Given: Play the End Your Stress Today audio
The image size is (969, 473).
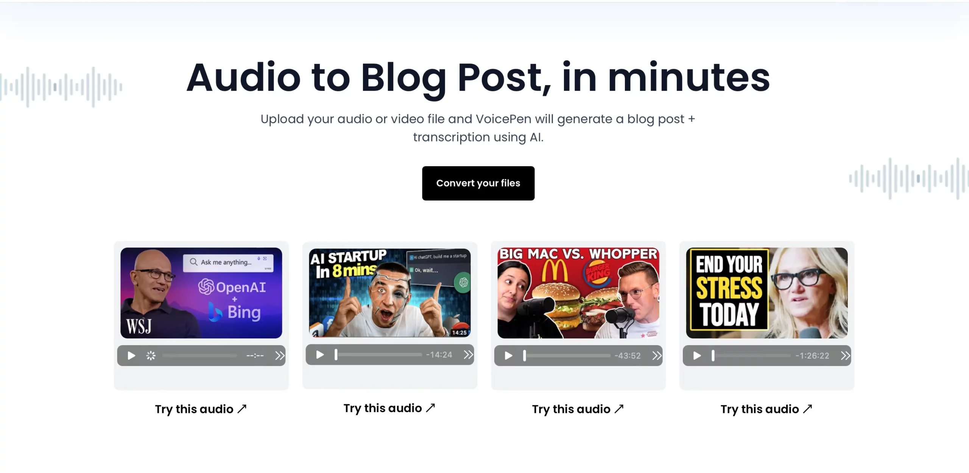Looking at the screenshot, I should [697, 356].
